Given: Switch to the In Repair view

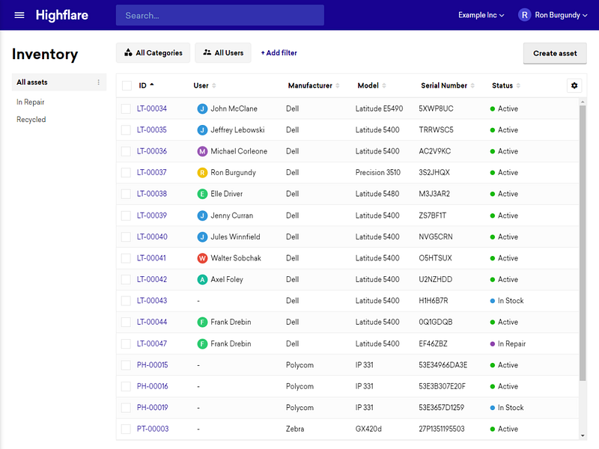Looking at the screenshot, I should click(x=30, y=102).
